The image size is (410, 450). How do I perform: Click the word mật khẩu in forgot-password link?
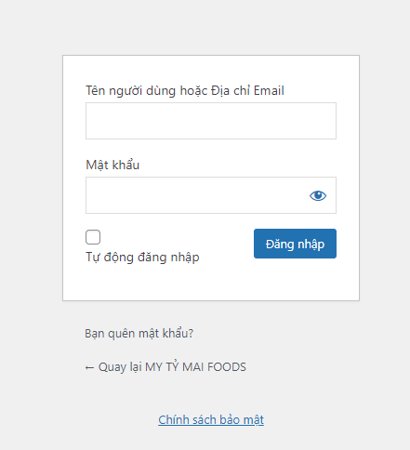pyautogui.click(x=165, y=334)
